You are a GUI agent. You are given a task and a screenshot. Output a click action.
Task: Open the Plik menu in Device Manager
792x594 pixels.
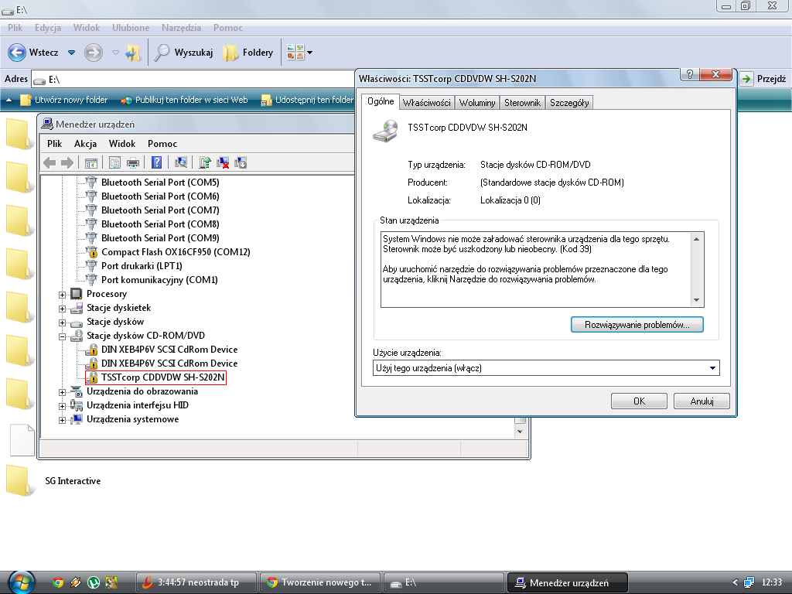(x=55, y=143)
